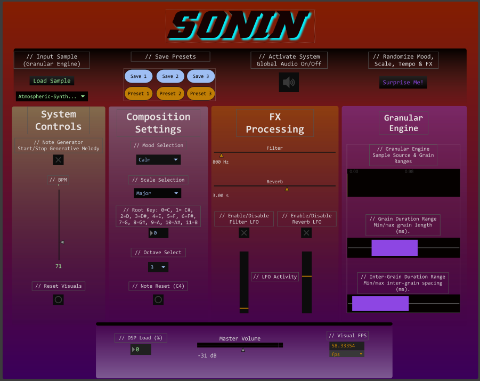Toggle Note Generator start/stop checkbox
The height and width of the screenshot is (381, 480).
tap(58, 159)
